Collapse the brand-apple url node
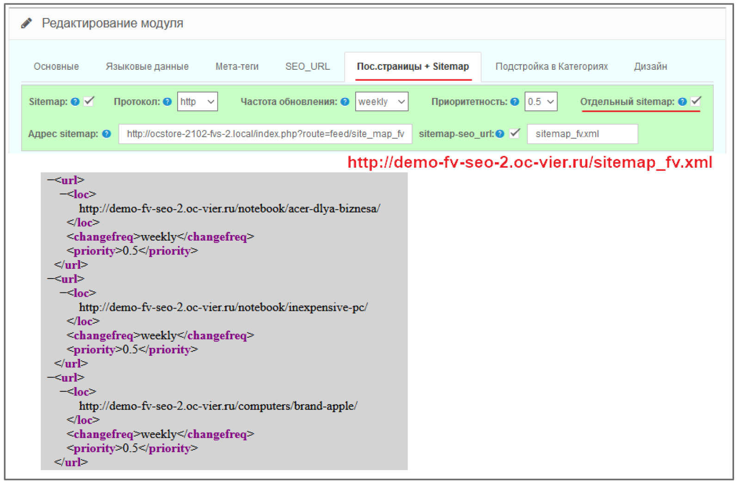The height and width of the screenshot is (485, 740). (x=51, y=378)
